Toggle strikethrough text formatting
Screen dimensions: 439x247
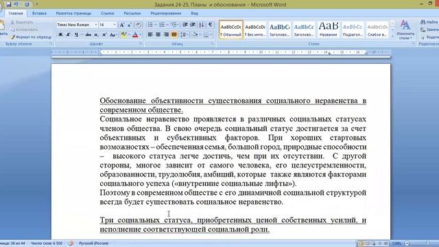[88, 35]
